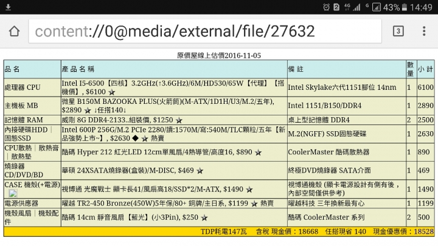Click the subtotal value 2890
Viewport: 438px width, 246px height.
425,106
